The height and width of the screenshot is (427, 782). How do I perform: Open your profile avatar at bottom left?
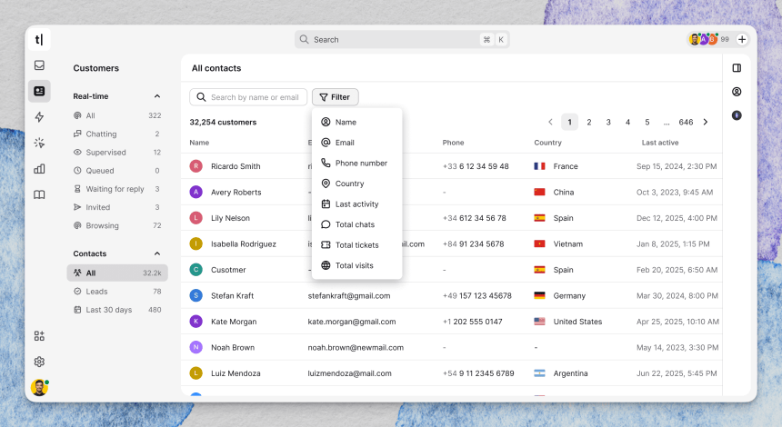39,387
